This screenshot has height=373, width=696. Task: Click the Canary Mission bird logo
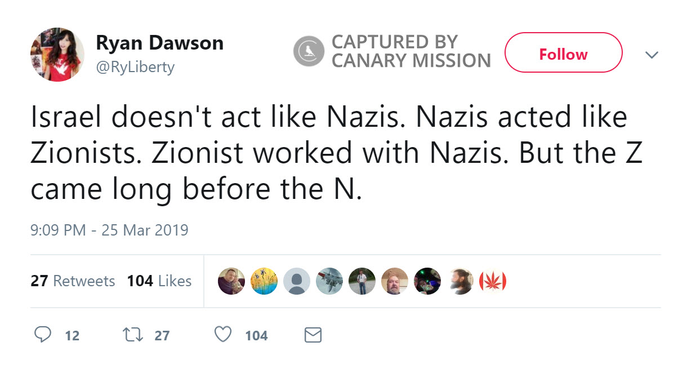tap(307, 50)
